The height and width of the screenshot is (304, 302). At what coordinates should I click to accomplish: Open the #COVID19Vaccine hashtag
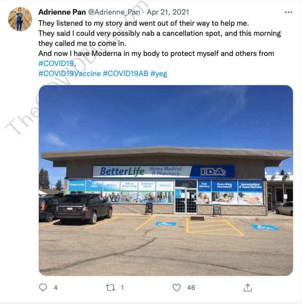tap(70, 74)
